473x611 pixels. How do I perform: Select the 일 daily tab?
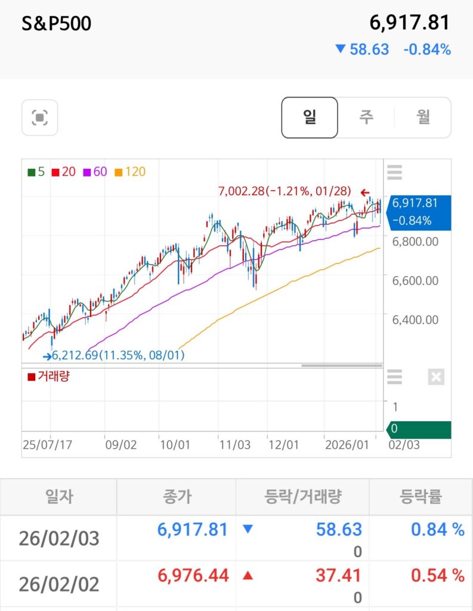click(310, 117)
